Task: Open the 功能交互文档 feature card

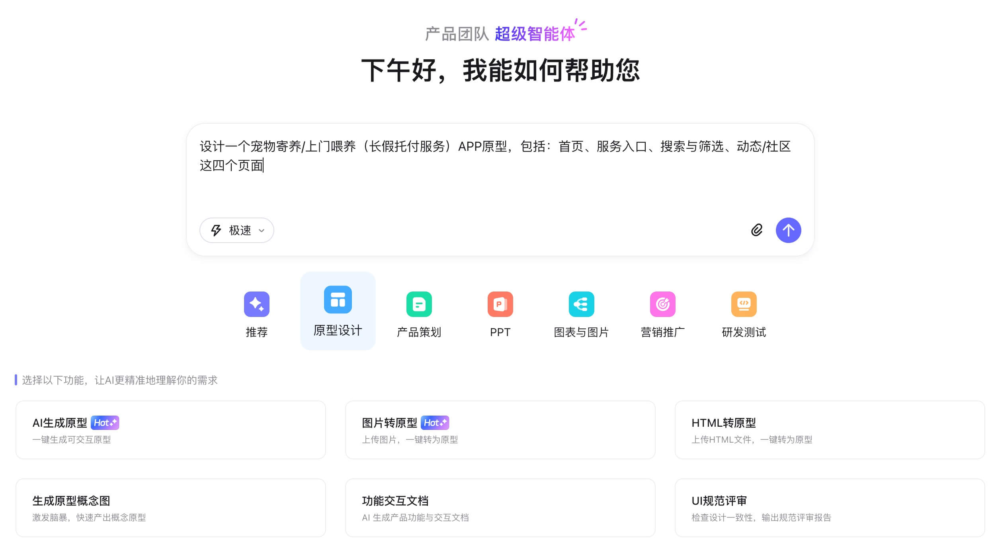Action: pos(500,508)
